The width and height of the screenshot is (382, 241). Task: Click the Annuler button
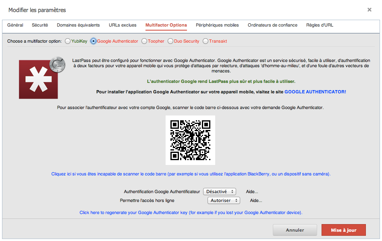[295, 230]
